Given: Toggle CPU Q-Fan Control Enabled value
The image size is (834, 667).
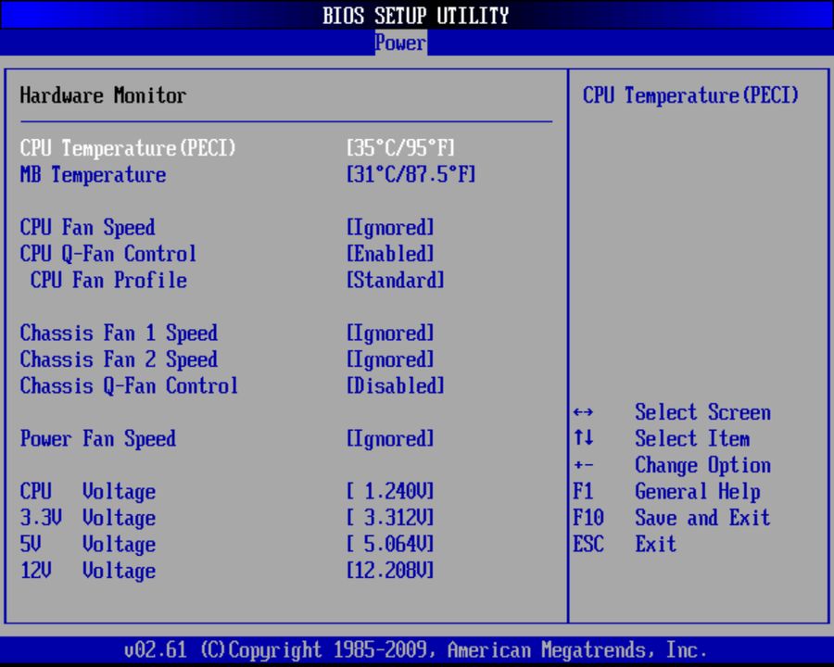Looking at the screenshot, I should point(390,254).
